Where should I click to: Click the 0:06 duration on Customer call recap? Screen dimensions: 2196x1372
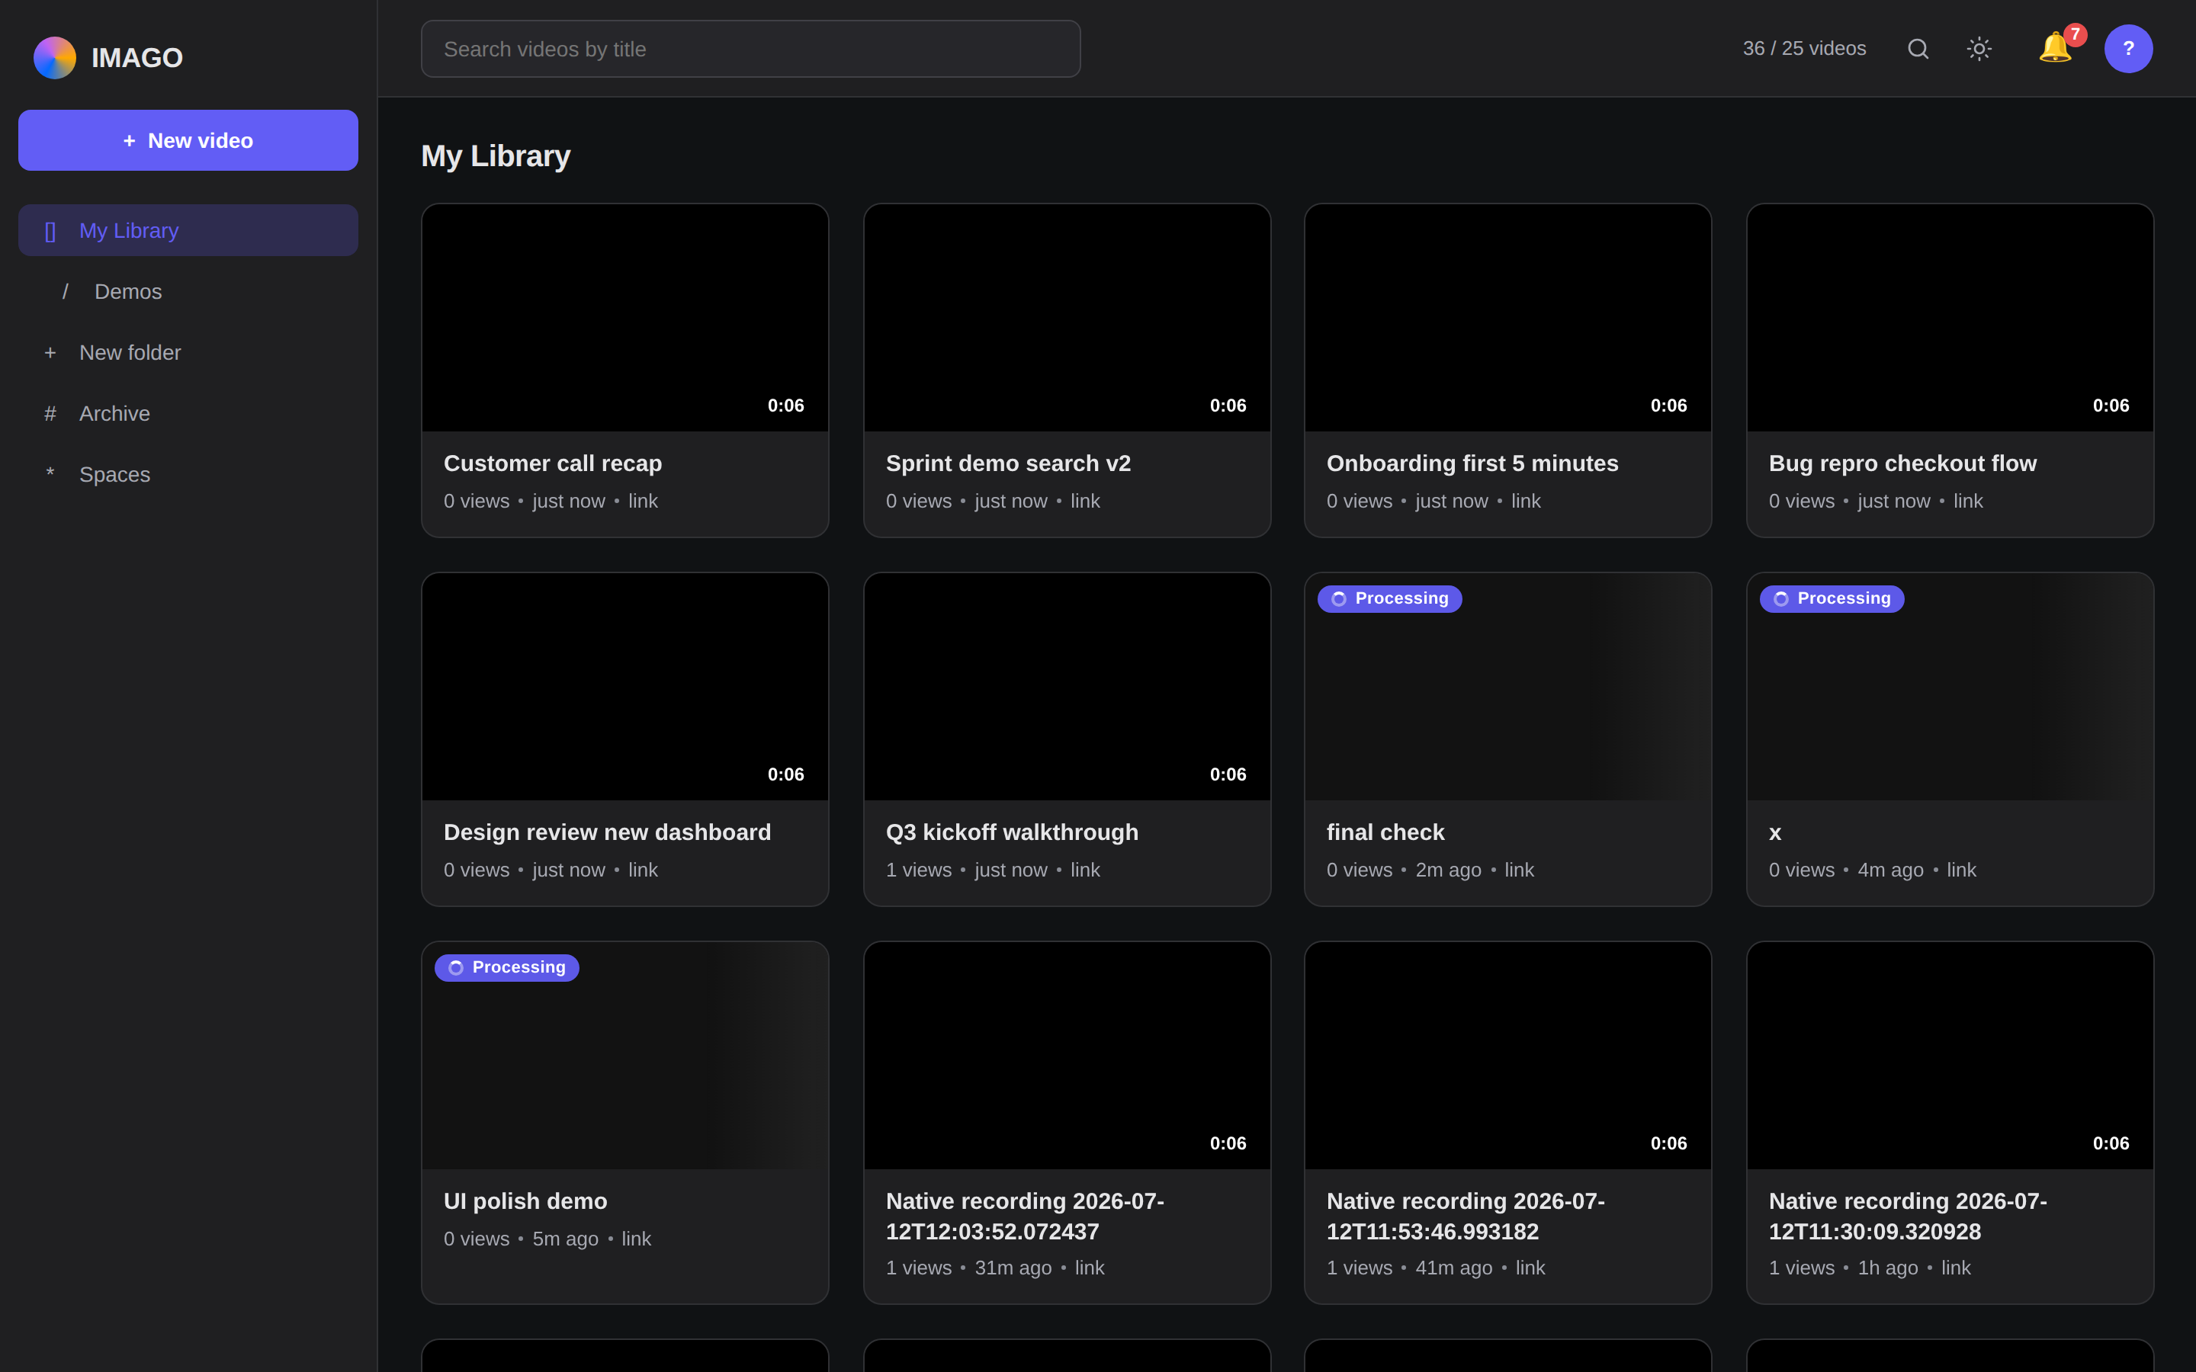coord(785,406)
